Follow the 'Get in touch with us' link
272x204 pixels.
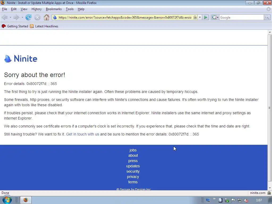click(x=83, y=134)
